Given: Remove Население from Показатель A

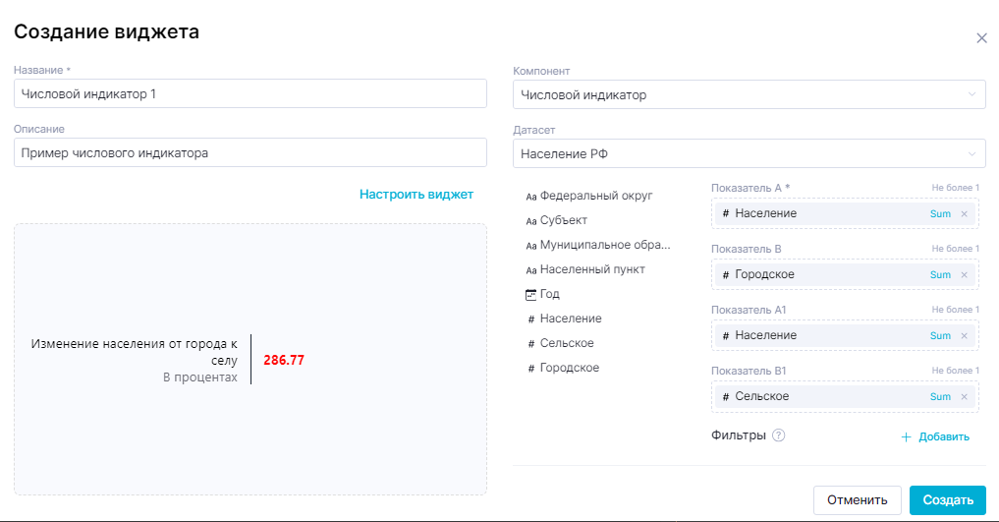Looking at the screenshot, I should click(964, 214).
